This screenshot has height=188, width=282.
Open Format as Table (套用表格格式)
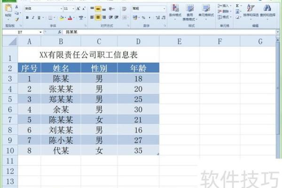tap(190, 12)
